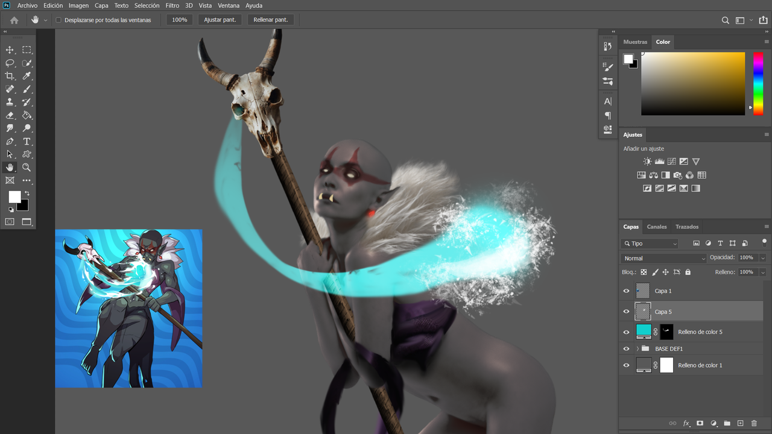
Task: Open the History panel icon
Action: pos(607,46)
